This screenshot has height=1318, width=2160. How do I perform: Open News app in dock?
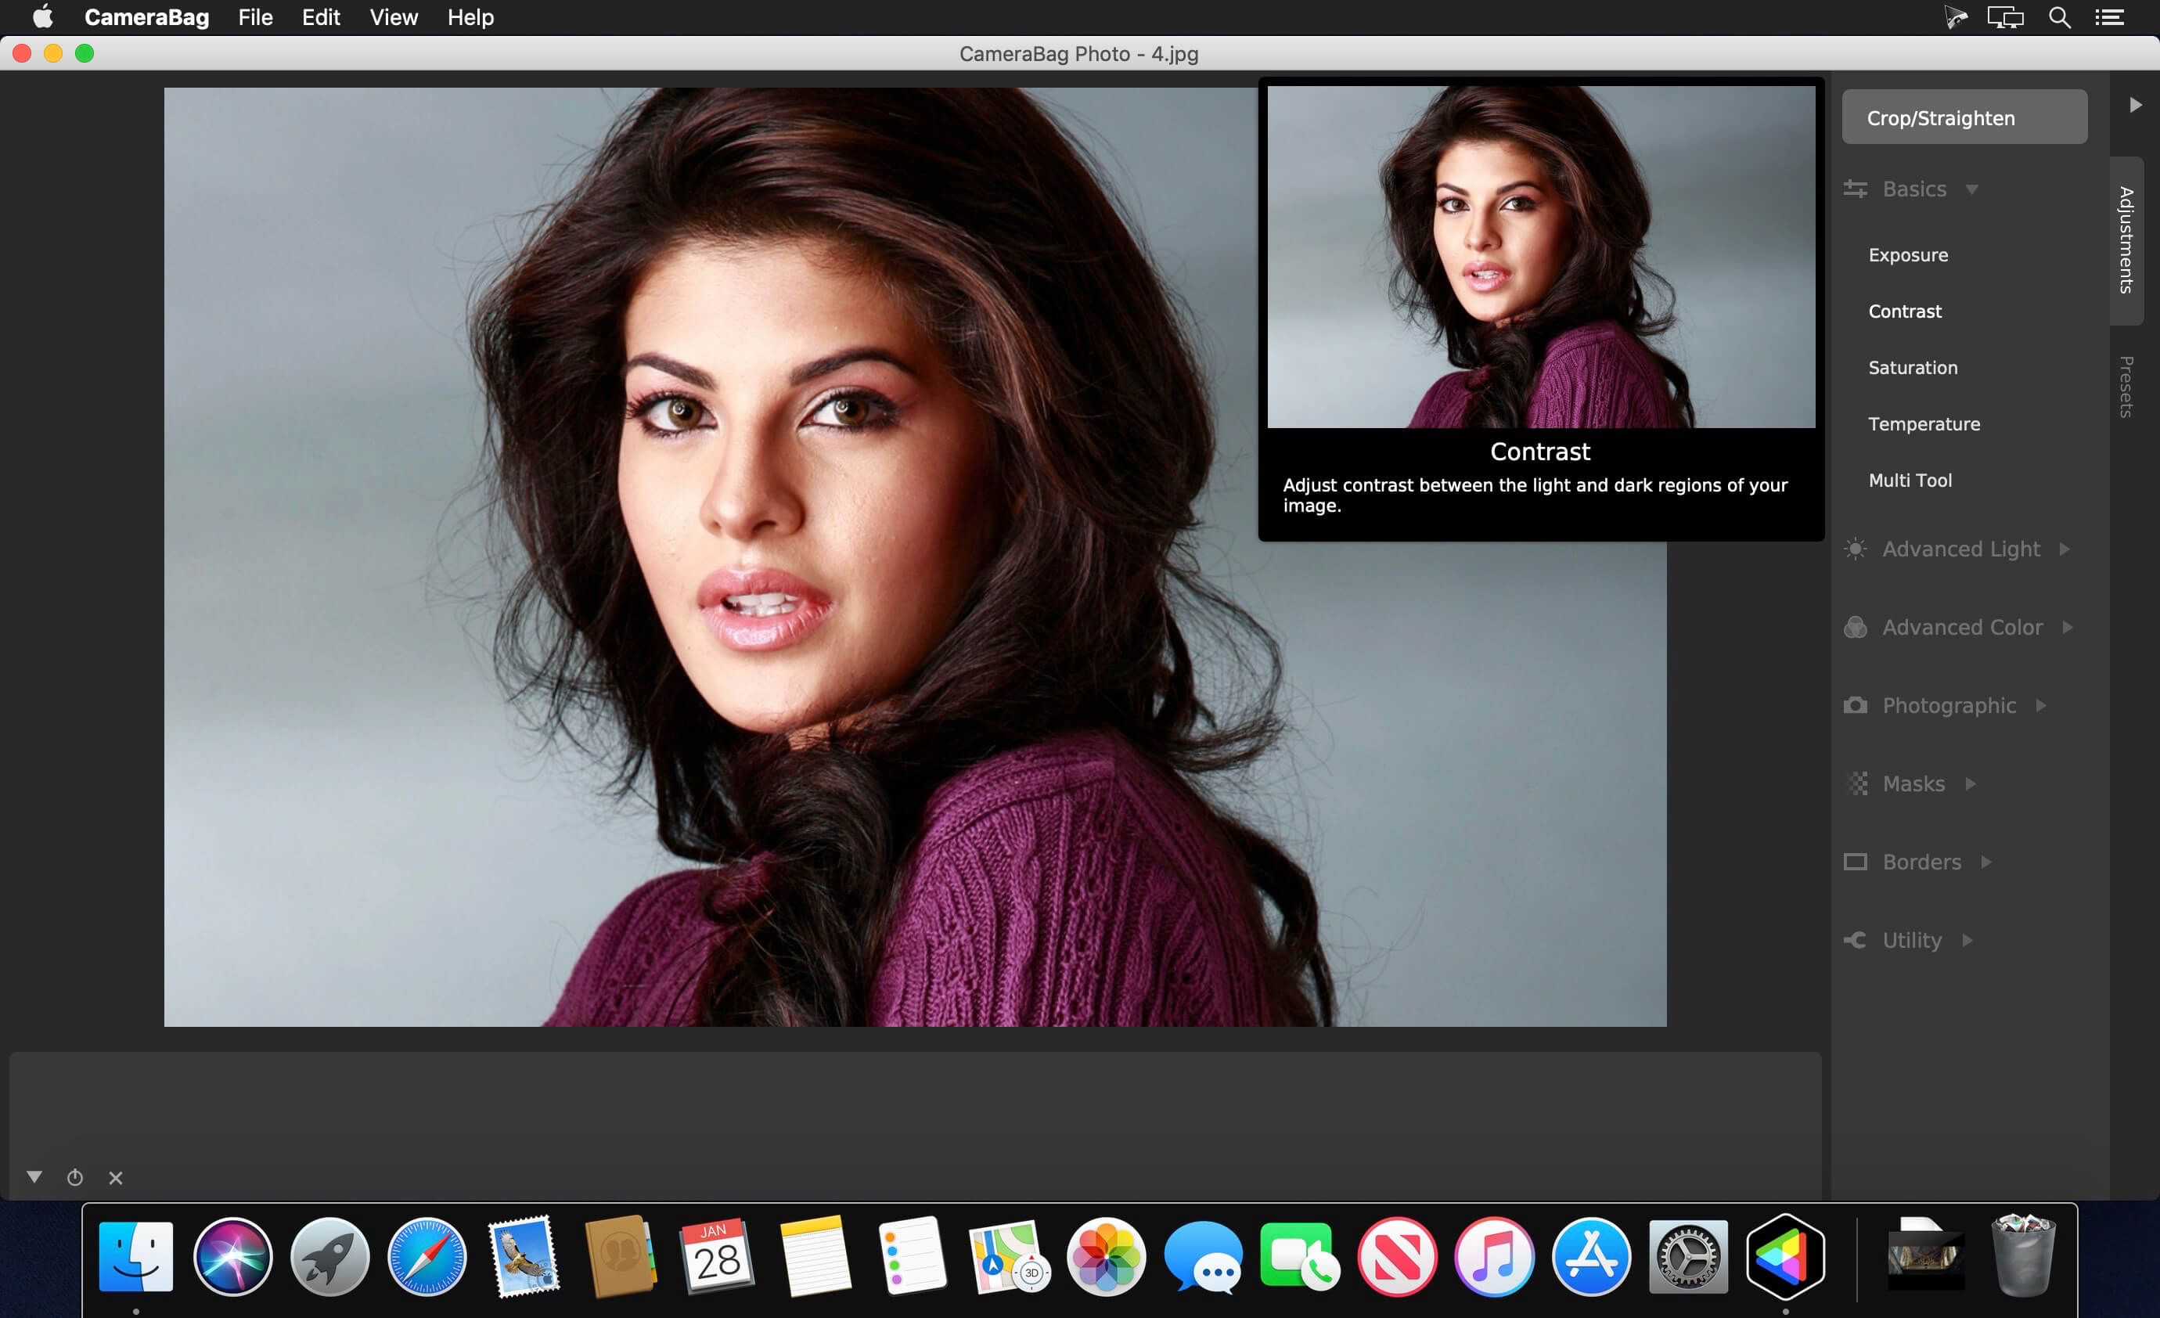[x=1397, y=1255]
